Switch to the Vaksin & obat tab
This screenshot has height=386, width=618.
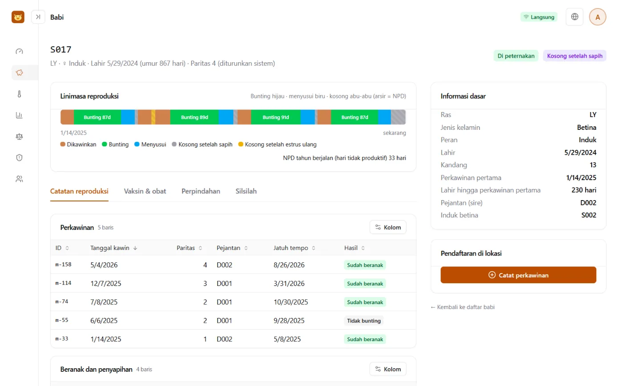coord(145,191)
